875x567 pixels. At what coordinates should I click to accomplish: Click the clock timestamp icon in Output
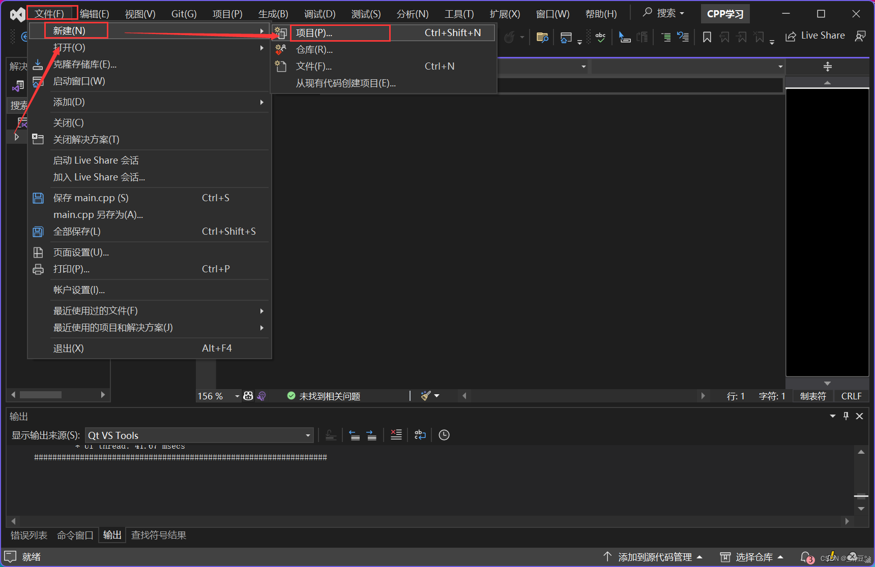pos(444,435)
